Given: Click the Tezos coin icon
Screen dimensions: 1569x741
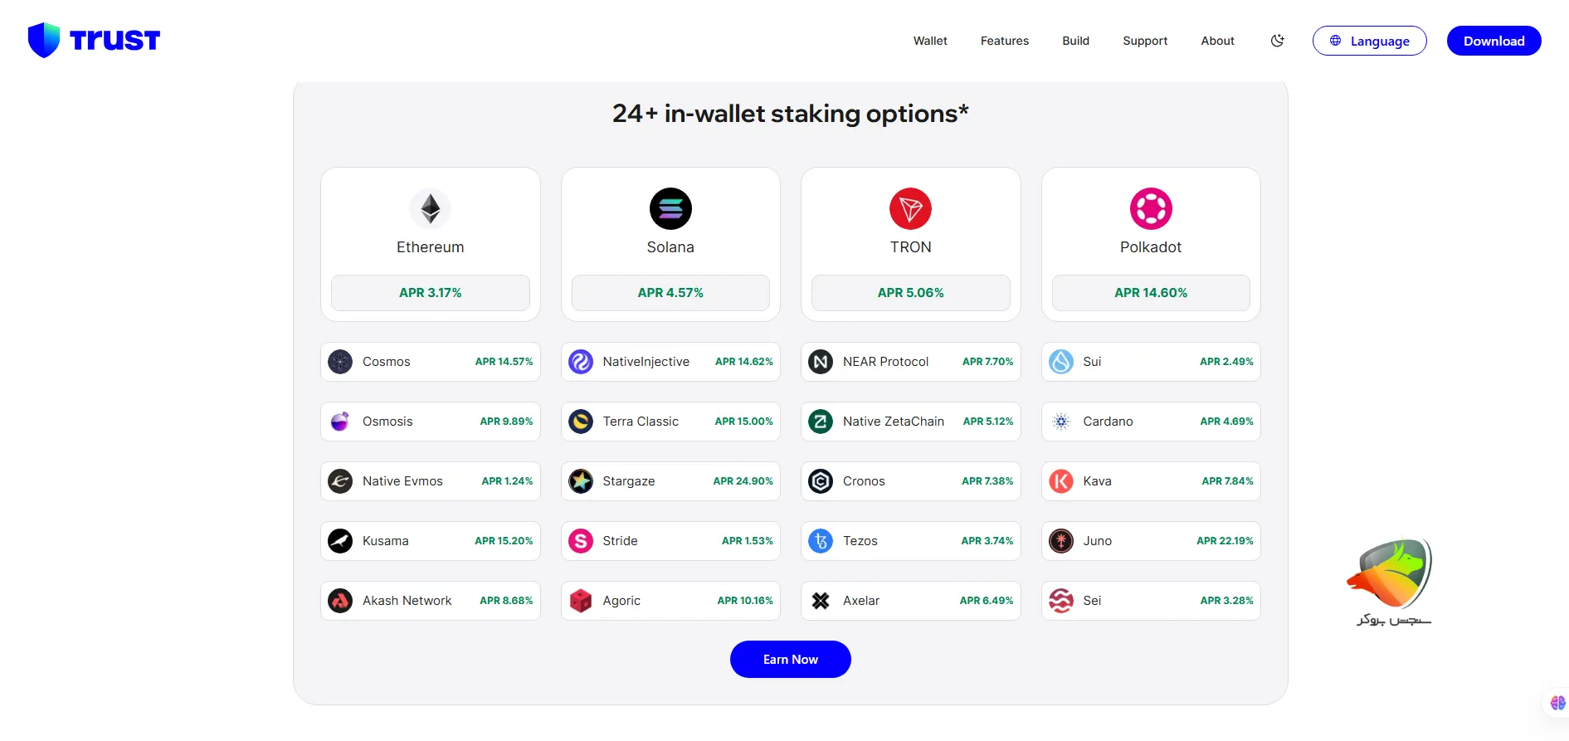Looking at the screenshot, I should point(821,541).
